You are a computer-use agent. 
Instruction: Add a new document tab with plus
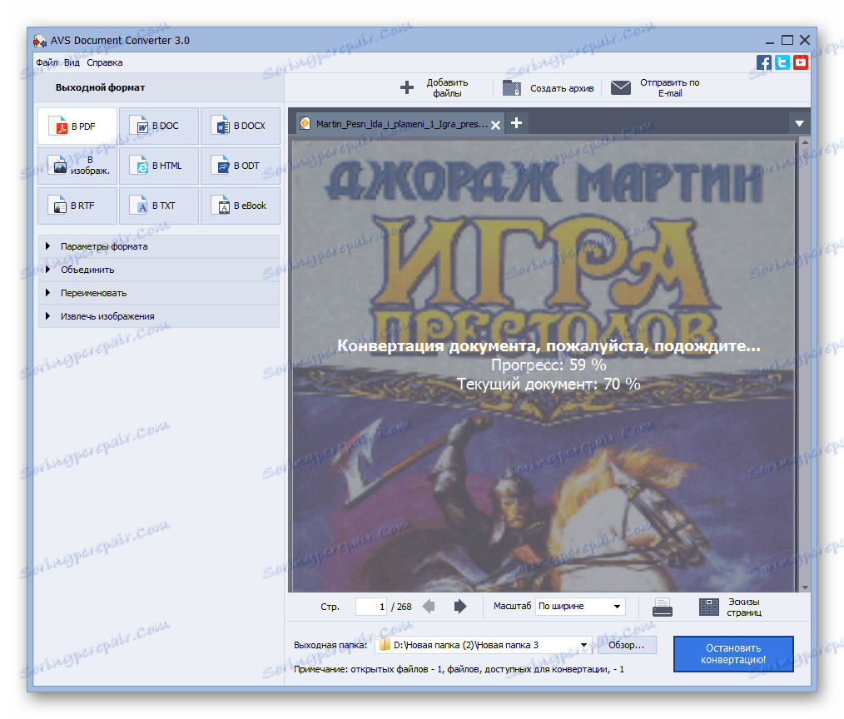(517, 123)
